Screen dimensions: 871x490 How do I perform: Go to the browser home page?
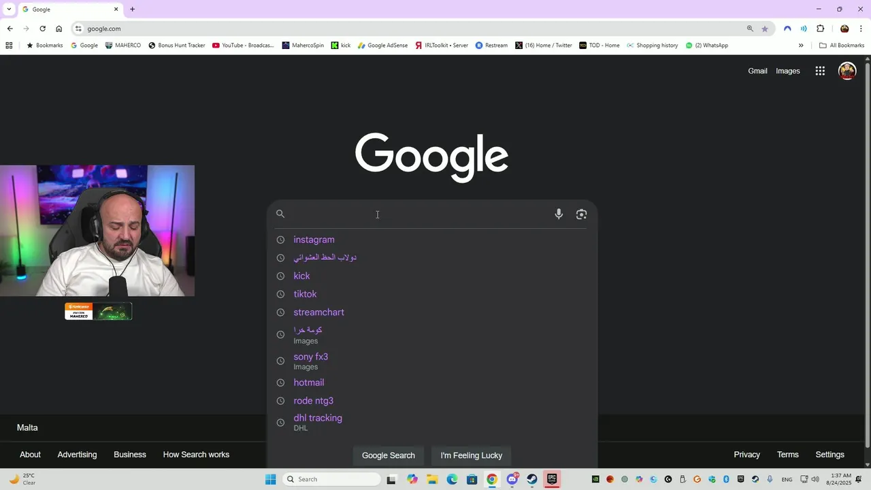tap(59, 29)
